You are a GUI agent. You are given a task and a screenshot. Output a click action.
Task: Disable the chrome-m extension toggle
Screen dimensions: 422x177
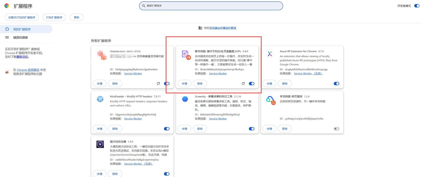167,84
